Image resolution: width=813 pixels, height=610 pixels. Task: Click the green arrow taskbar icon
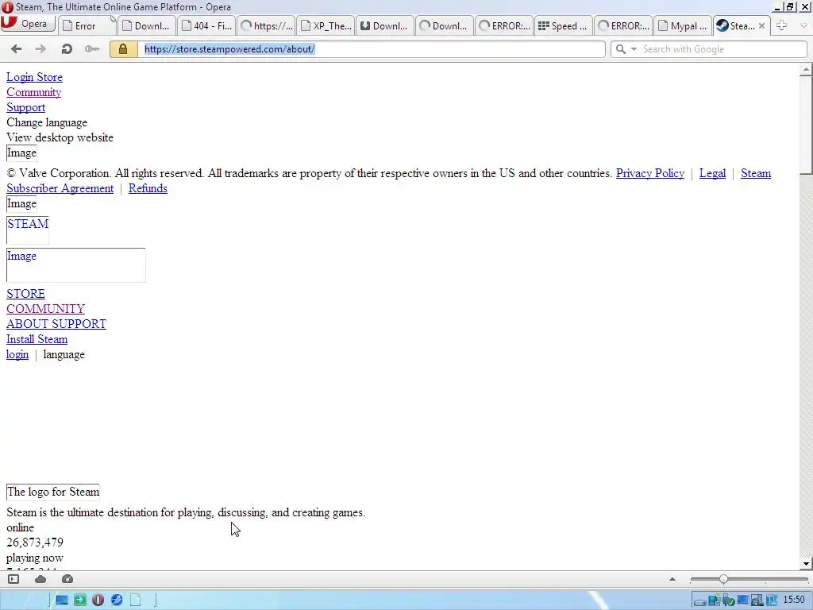80,600
